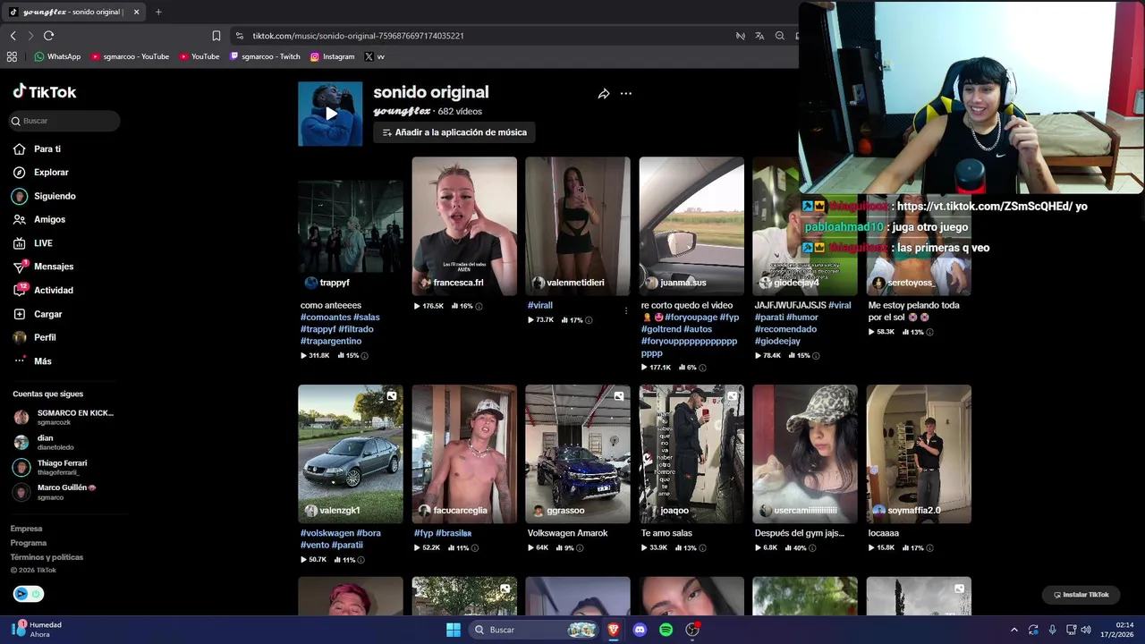
Task: Go back with browser back arrow
Action: (x=13, y=36)
